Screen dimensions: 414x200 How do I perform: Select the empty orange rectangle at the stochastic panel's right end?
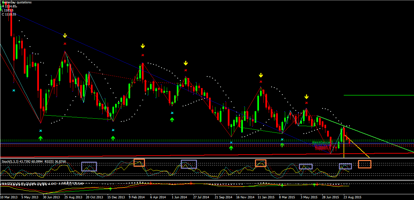[x=365, y=164]
